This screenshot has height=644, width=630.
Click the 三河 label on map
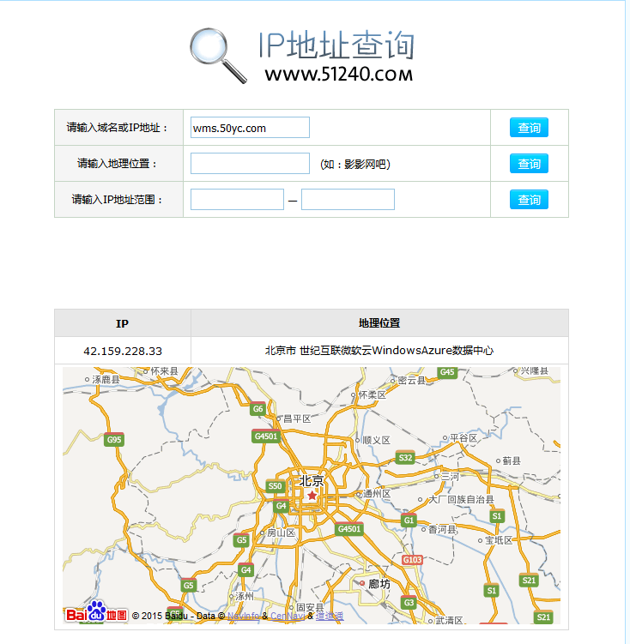pyautogui.click(x=450, y=477)
